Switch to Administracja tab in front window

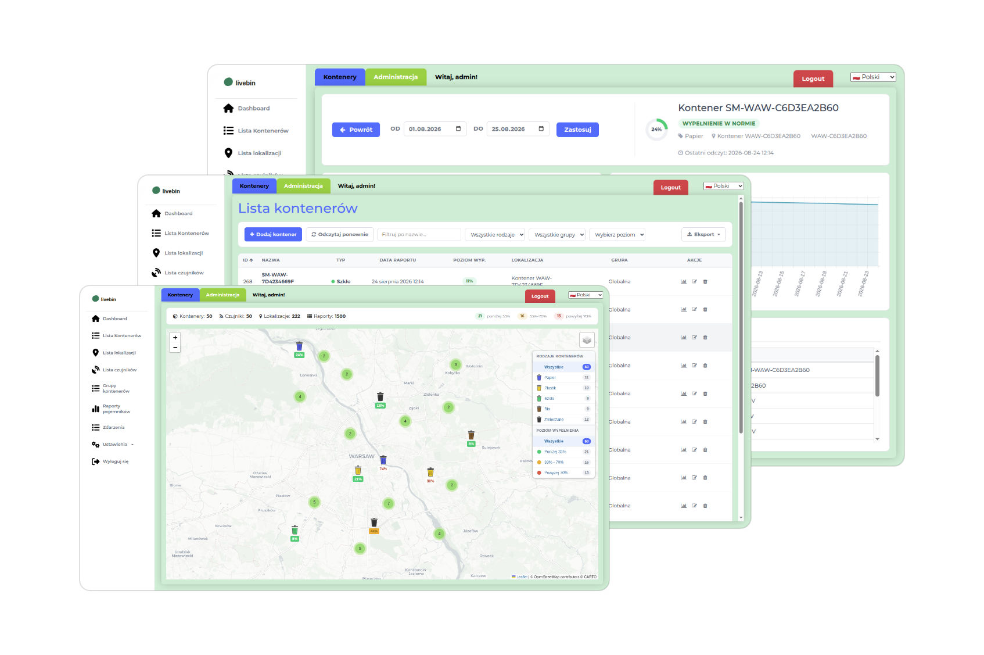(222, 295)
